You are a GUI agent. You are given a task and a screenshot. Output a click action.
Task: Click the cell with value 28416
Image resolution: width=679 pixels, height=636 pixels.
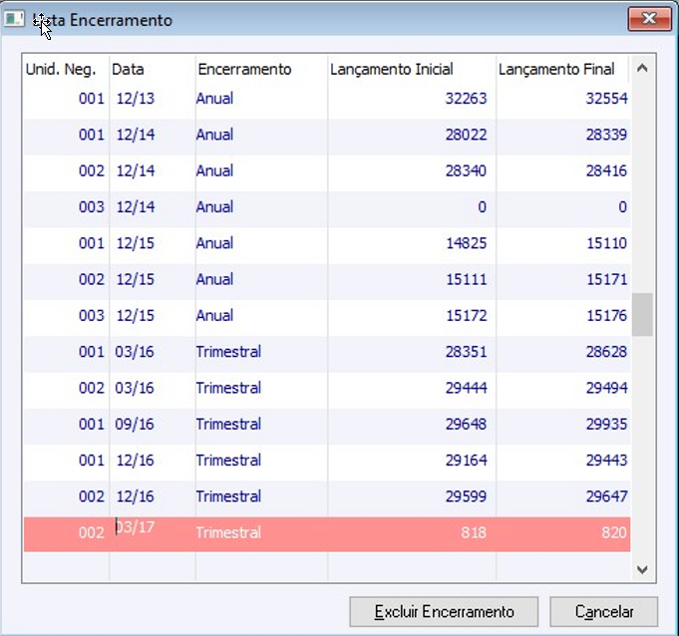pos(606,171)
